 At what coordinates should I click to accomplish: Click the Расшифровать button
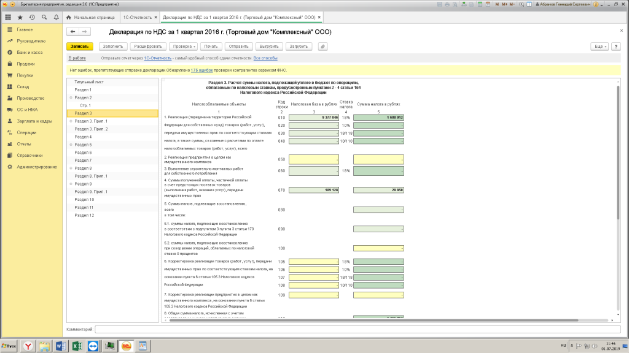[x=148, y=47]
